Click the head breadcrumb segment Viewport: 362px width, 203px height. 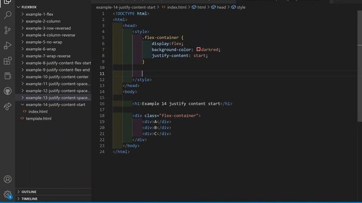221,7
